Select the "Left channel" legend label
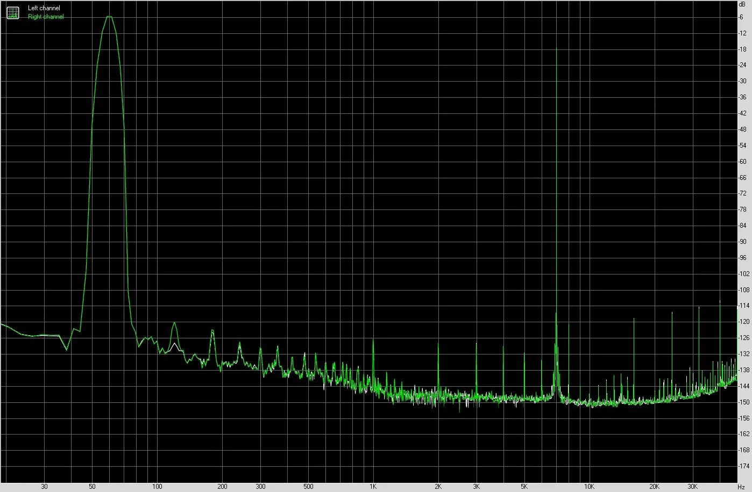Screen dimensions: 752x492 point(44,8)
